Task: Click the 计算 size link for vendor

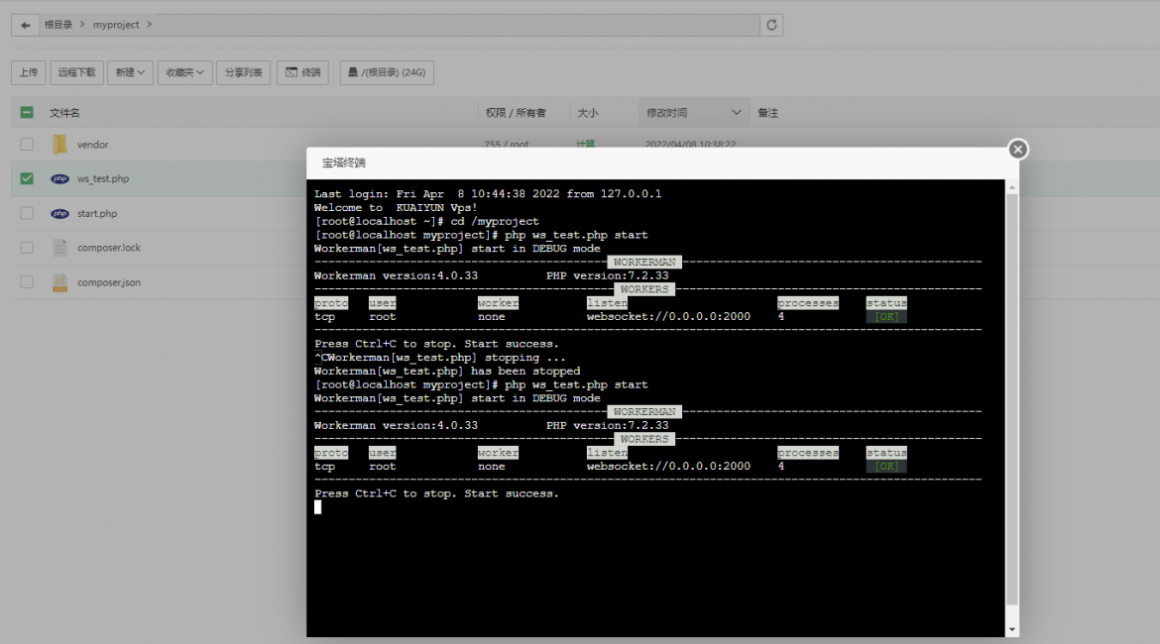Action: (x=585, y=145)
